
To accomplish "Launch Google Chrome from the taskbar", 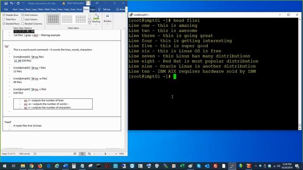I will point(31,166).
